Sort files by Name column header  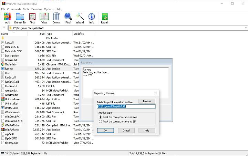click(14, 34)
